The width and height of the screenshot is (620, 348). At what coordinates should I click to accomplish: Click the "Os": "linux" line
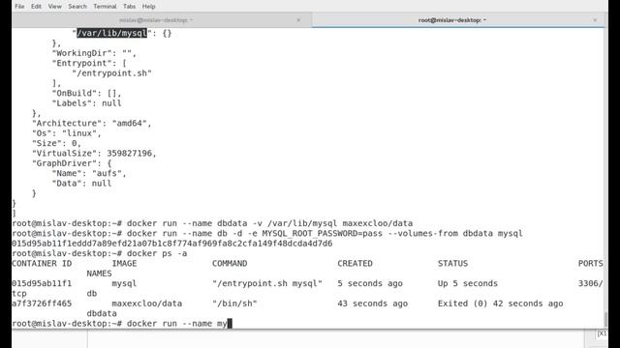click(67, 133)
